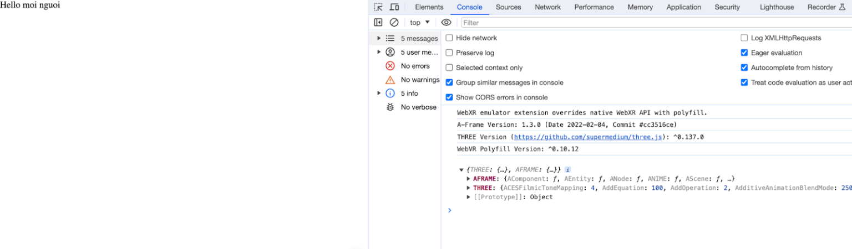This screenshot has width=852, height=249.
Task: Hide the console sidebar panel icon
Action: tap(378, 22)
